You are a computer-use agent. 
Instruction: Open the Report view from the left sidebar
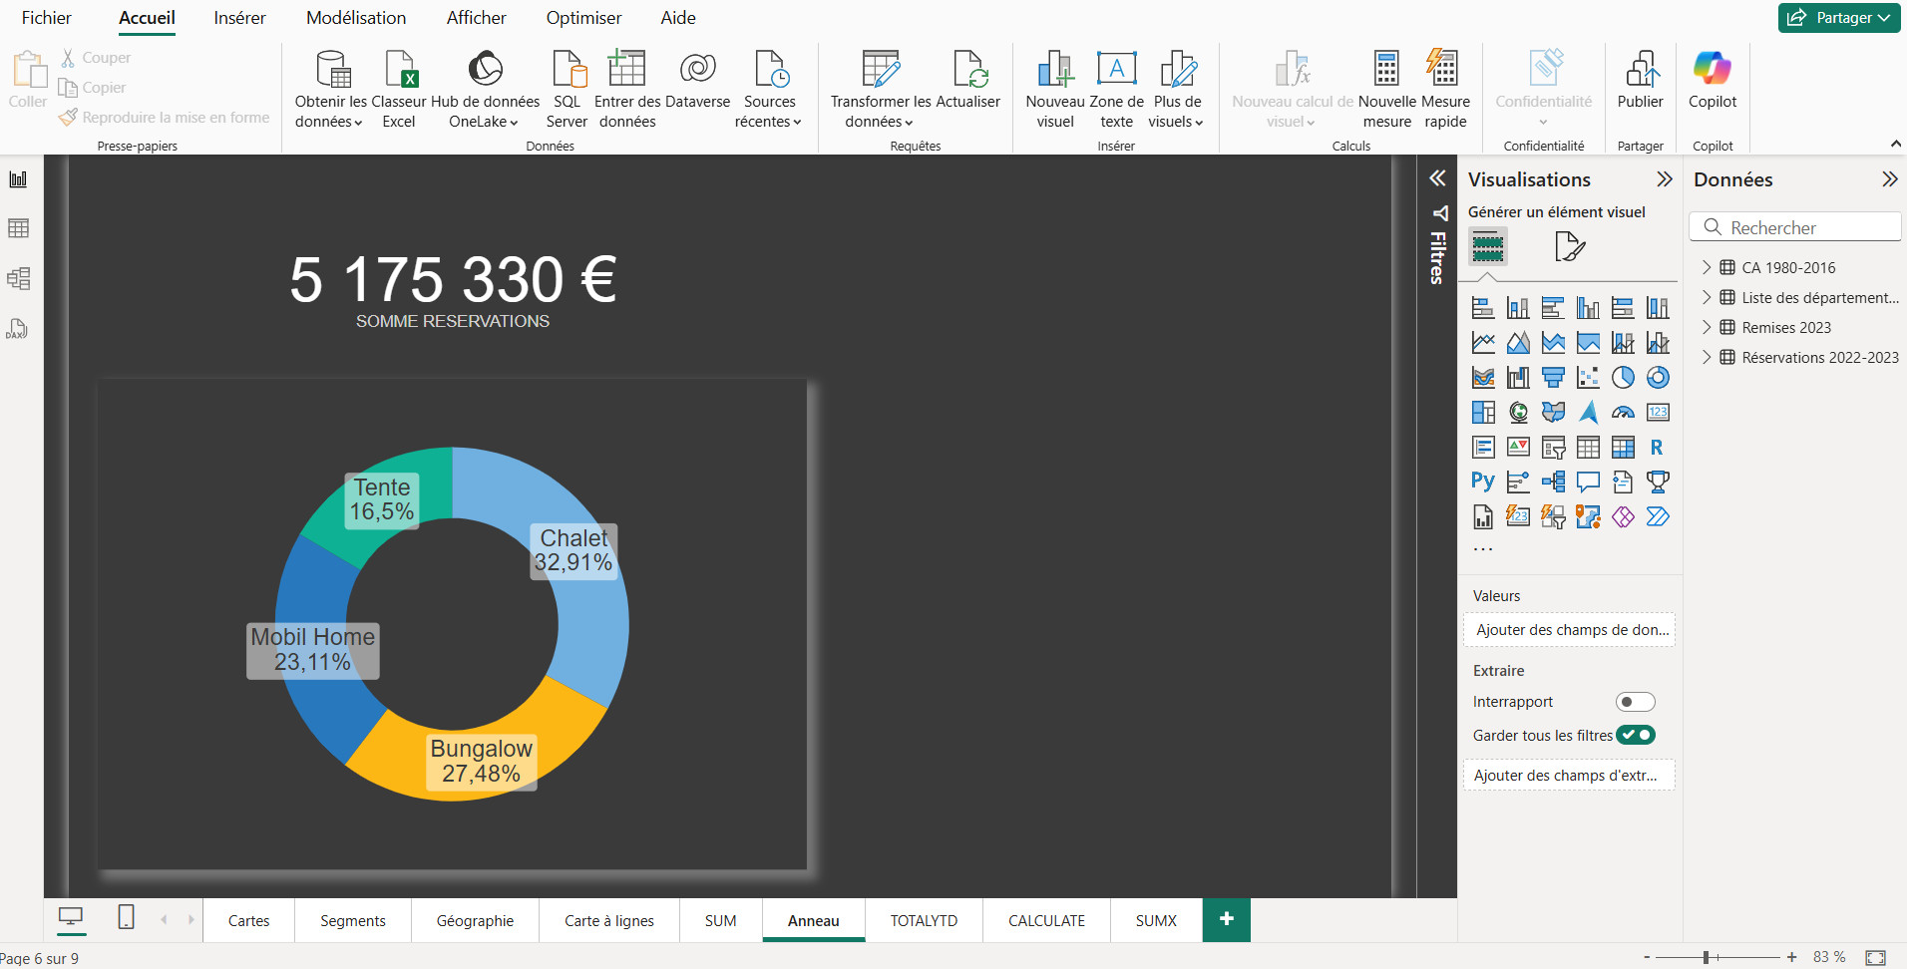click(x=18, y=179)
